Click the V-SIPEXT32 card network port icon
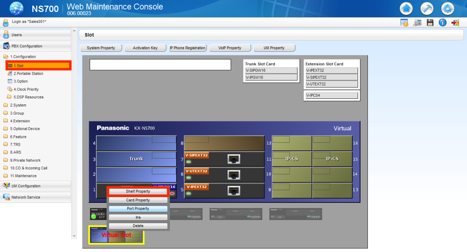The image size is (467, 252). click(233, 159)
